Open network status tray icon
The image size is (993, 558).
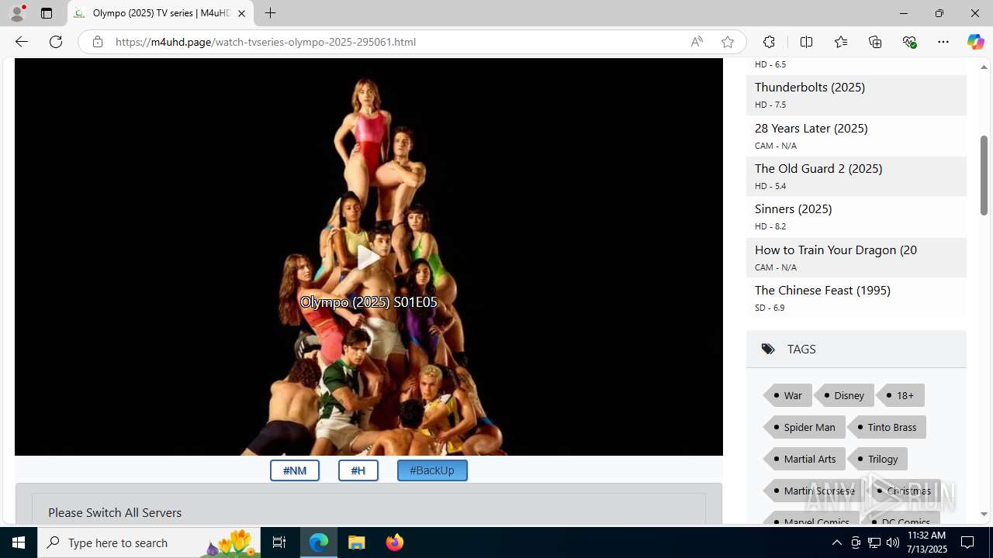point(874,542)
